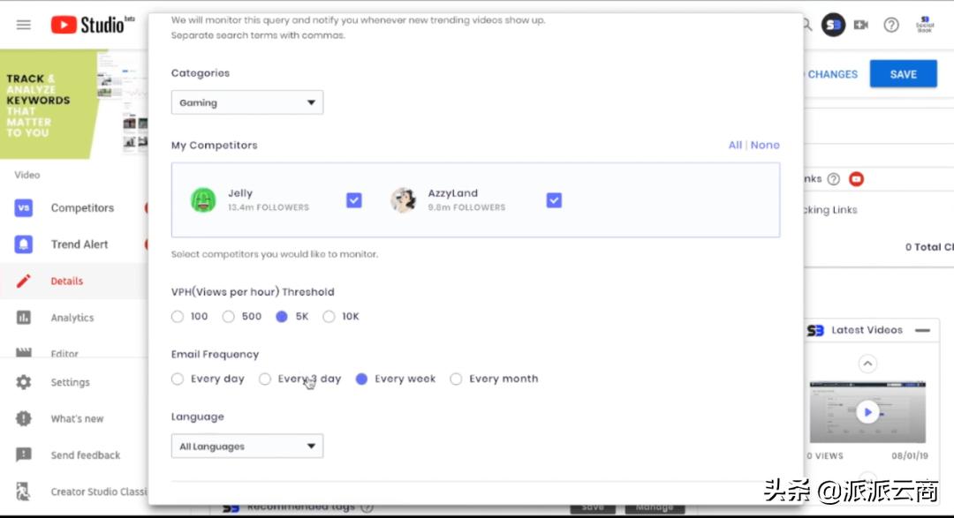Open the help question mark icon
954x518 pixels.
(x=891, y=25)
